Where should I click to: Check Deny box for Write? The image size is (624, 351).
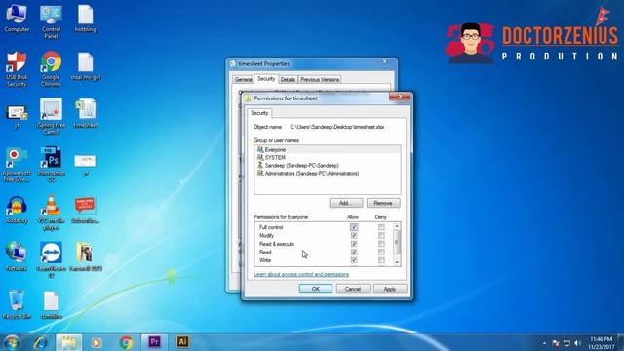click(x=381, y=260)
